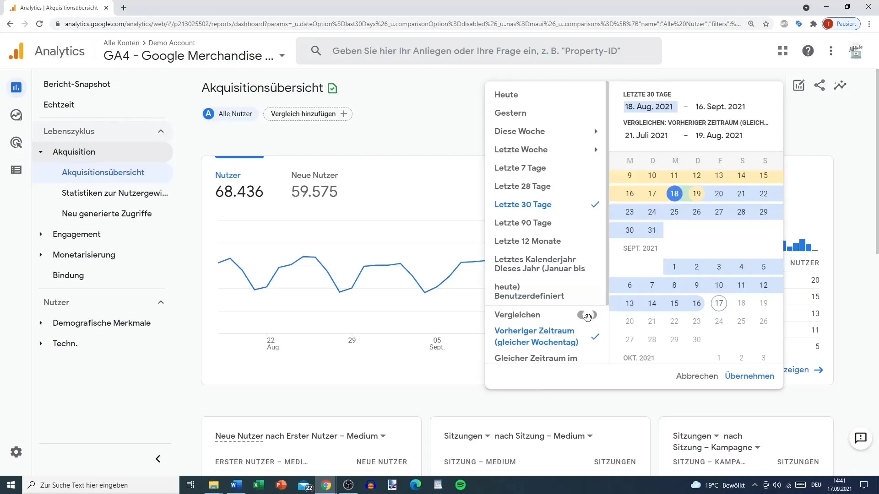Click the search bar icon in top nav
879x494 pixels.
[316, 51]
